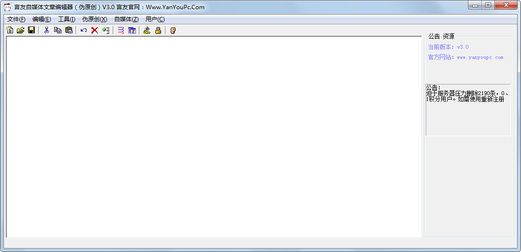Open the 用户(C) menu
Viewport: 521px width, 252px height.
click(x=155, y=19)
